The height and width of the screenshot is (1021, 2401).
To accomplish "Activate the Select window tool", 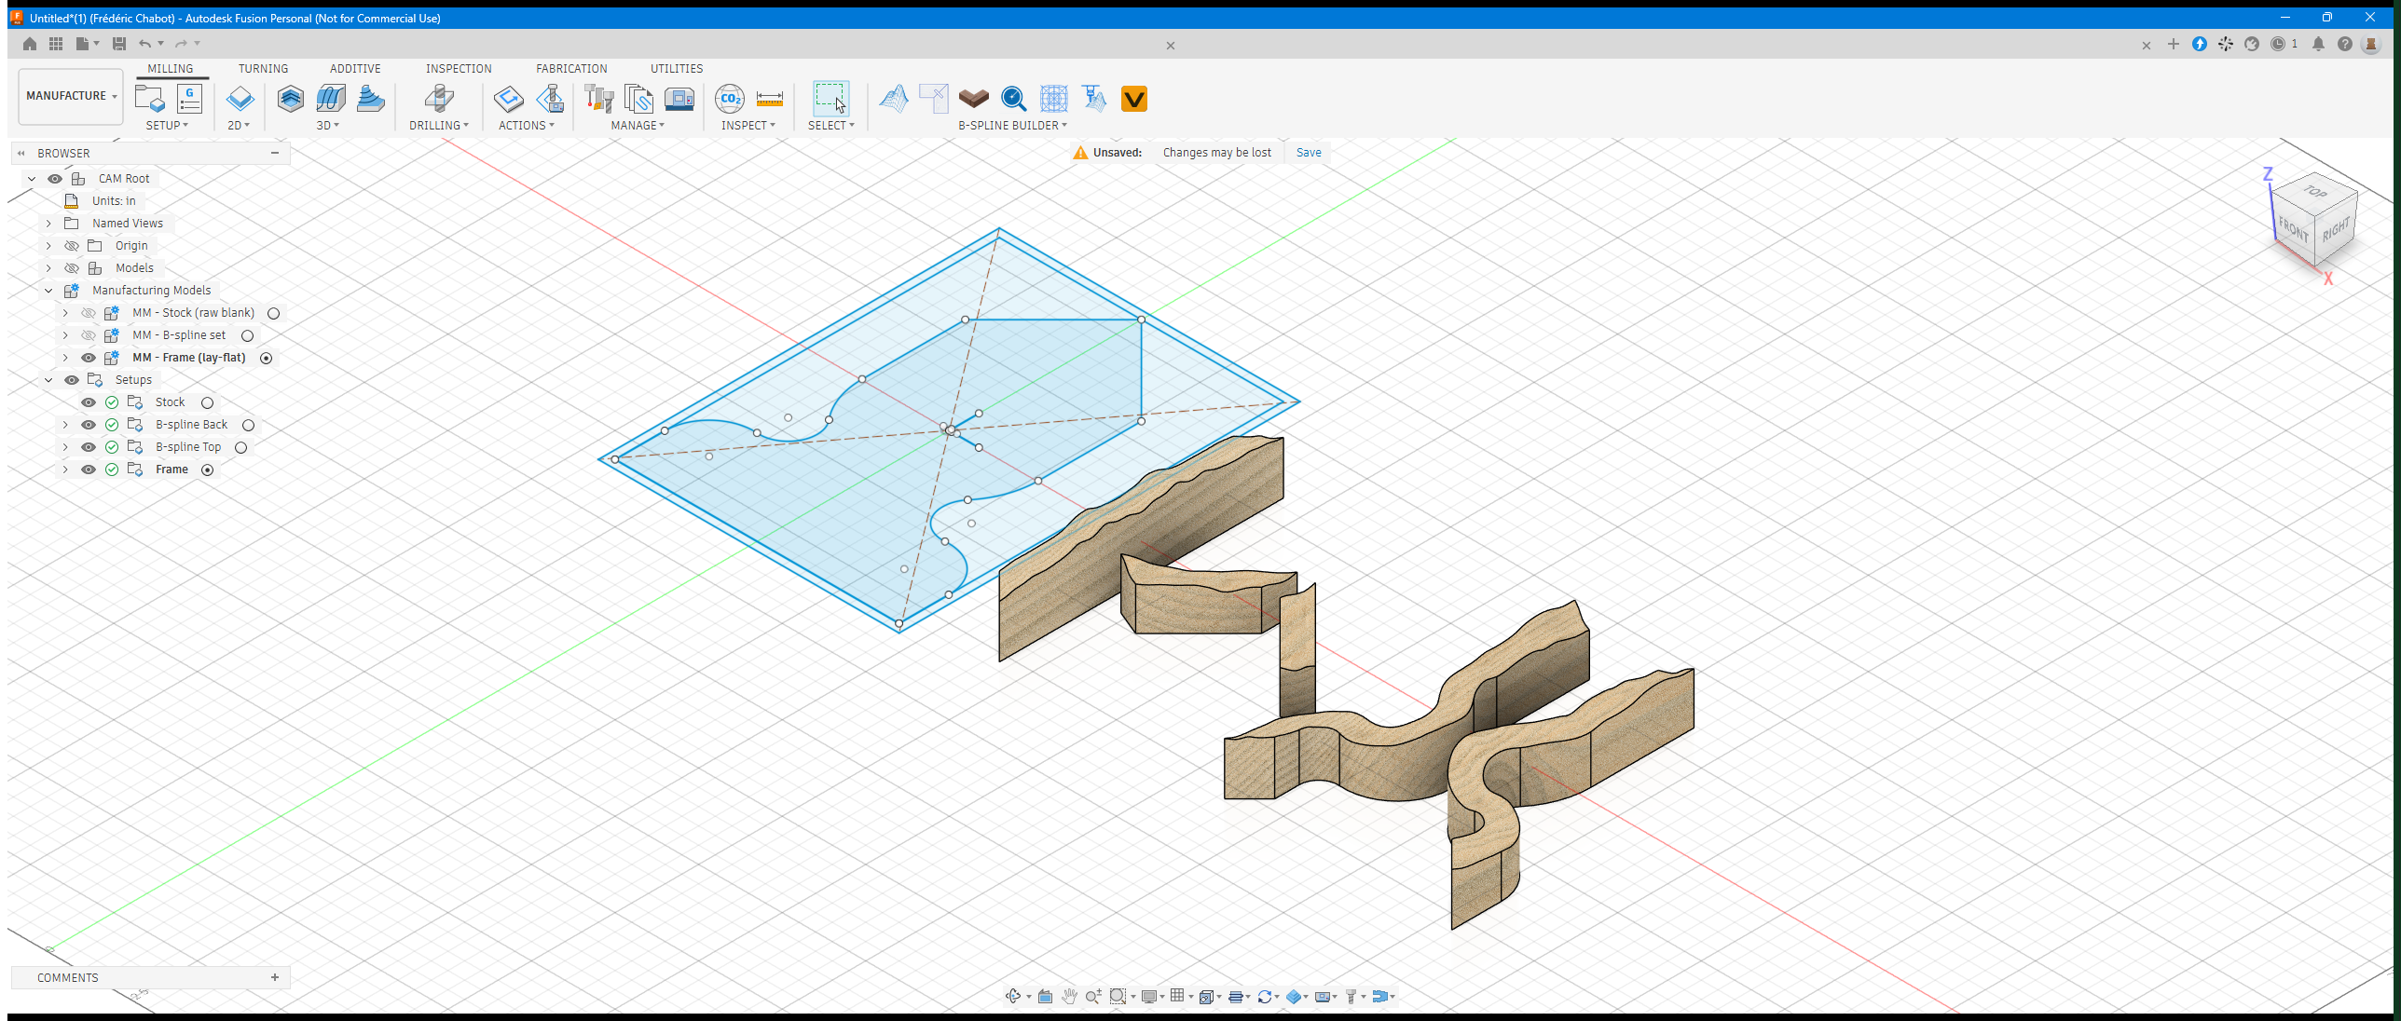I will pos(830,98).
